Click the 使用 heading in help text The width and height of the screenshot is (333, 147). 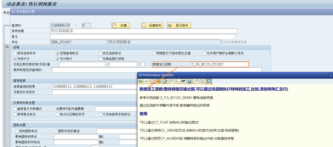[143, 114]
